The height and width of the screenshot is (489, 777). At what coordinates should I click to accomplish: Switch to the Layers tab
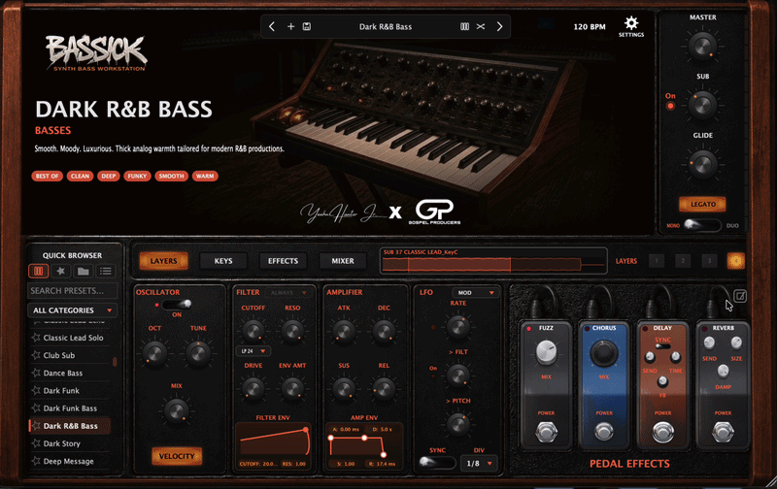point(163,261)
